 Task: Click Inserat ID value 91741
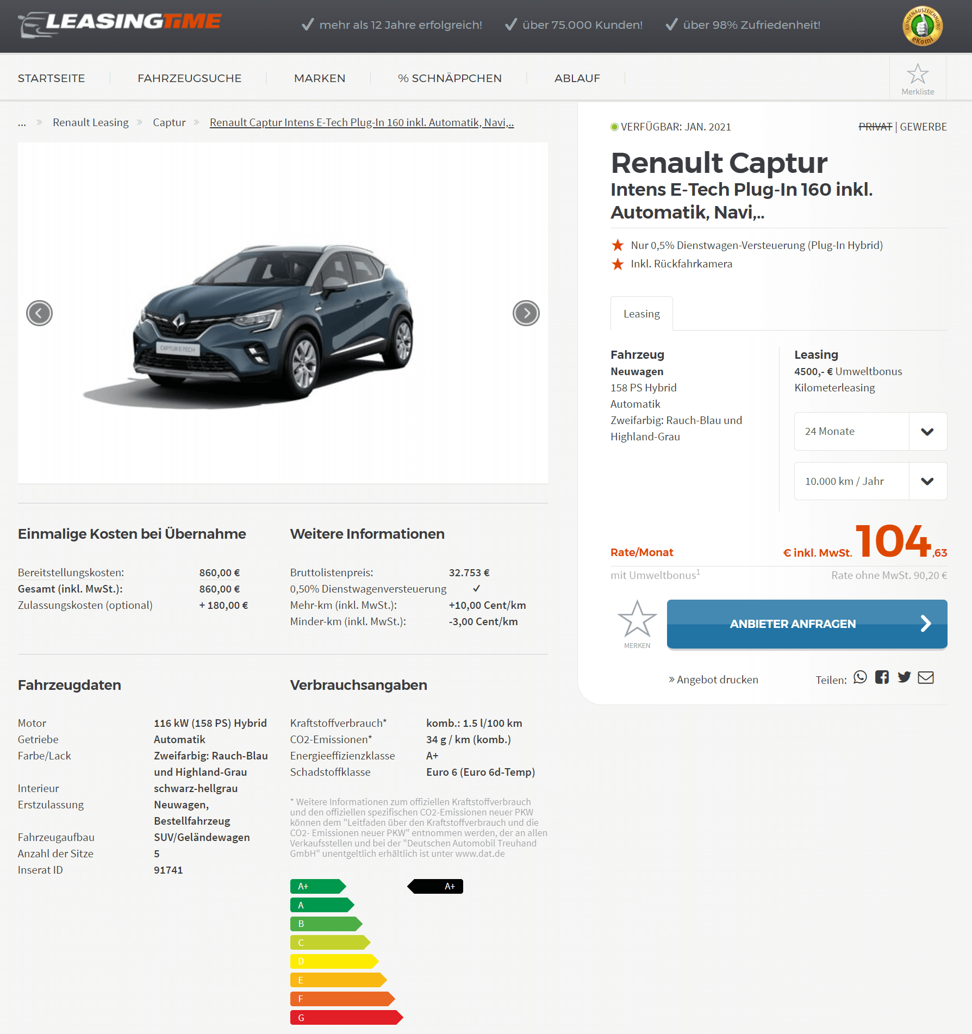169,870
